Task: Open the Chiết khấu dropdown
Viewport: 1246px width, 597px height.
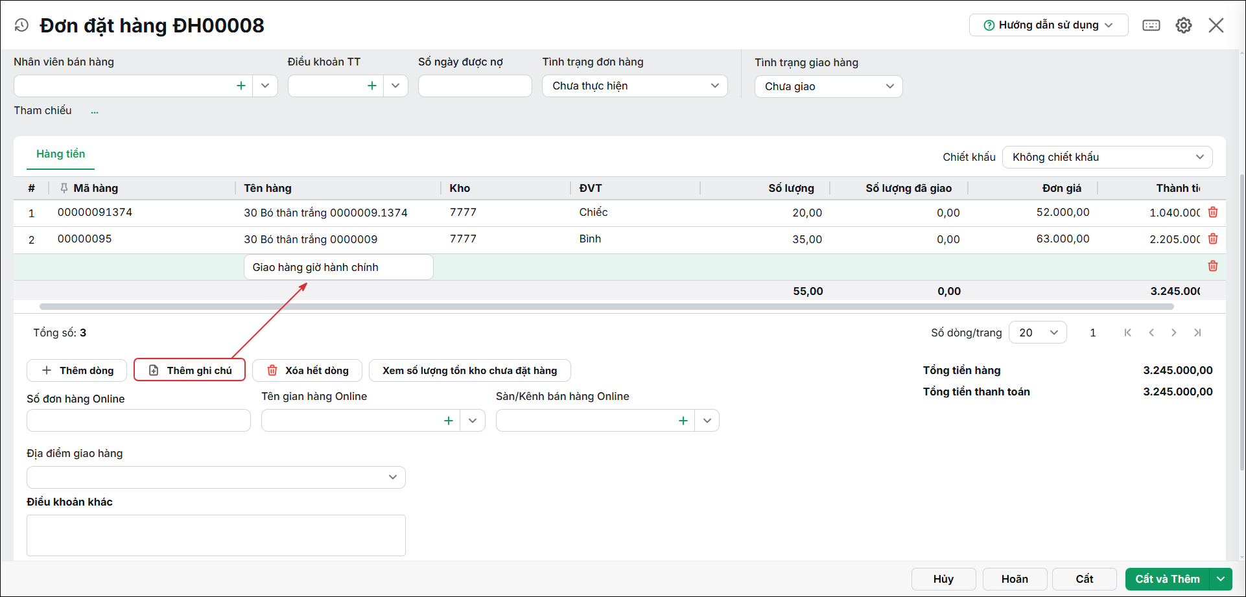Action: click(1107, 157)
